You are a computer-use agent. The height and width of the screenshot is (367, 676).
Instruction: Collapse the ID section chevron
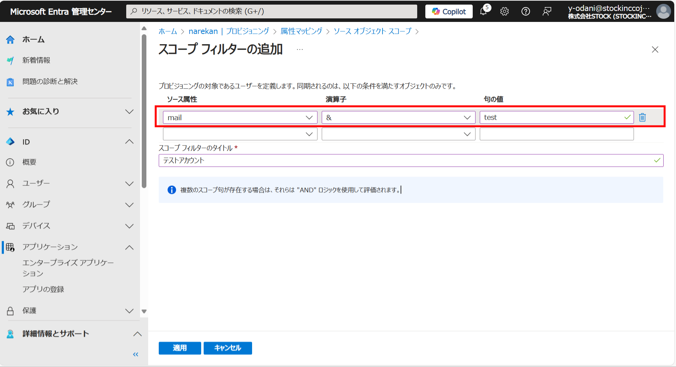pyautogui.click(x=129, y=142)
